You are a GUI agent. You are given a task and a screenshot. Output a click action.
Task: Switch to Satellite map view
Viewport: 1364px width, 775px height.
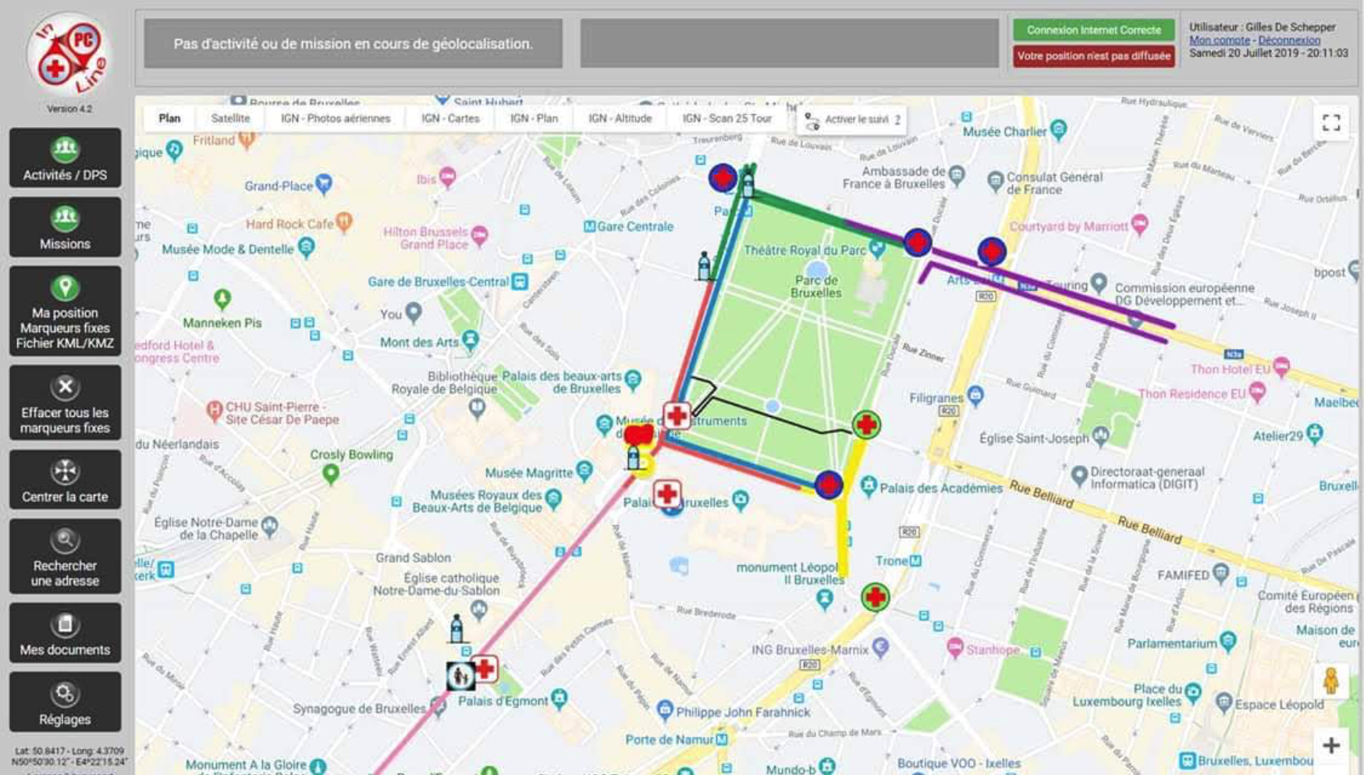pos(230,119)
